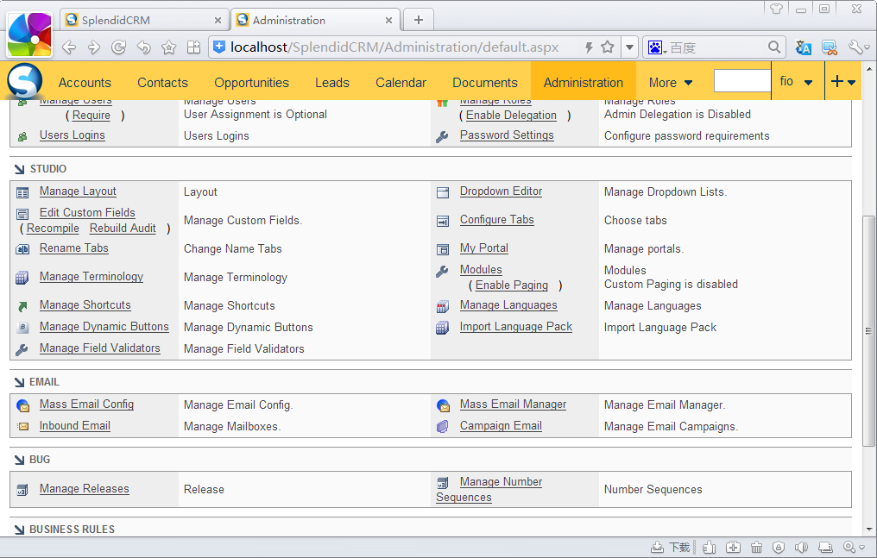This screenshot has height=558, width=877.
Task: Click the speaker icon in status bar
Action: (801, 548)
